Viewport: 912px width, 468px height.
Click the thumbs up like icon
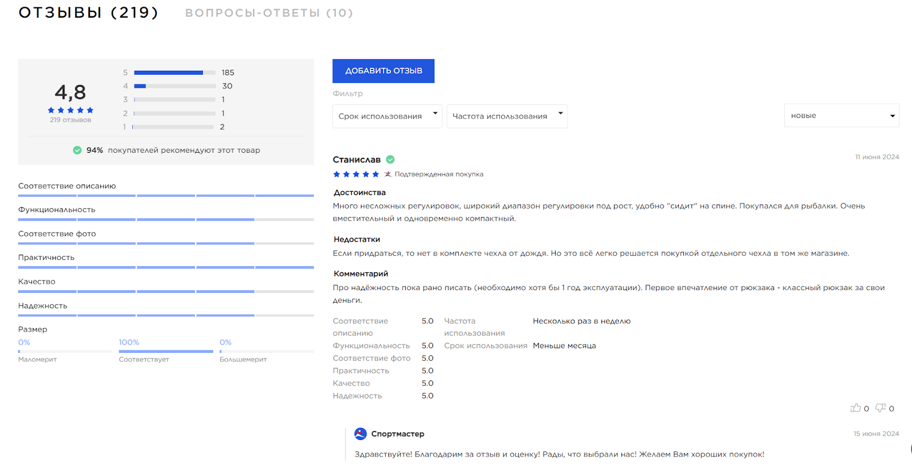pyautogui.click(x=855, y=408)
